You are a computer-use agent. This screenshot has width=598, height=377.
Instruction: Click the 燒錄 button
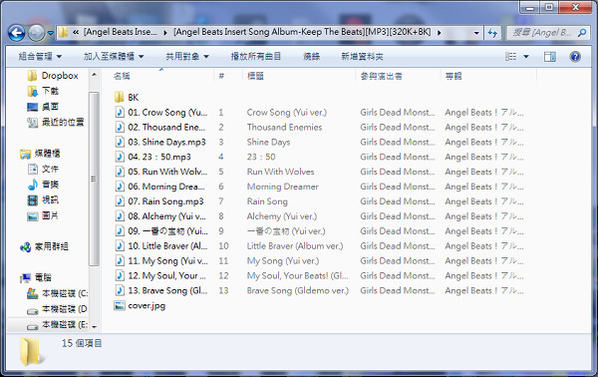pyautogui.click(x=311, y=57)
